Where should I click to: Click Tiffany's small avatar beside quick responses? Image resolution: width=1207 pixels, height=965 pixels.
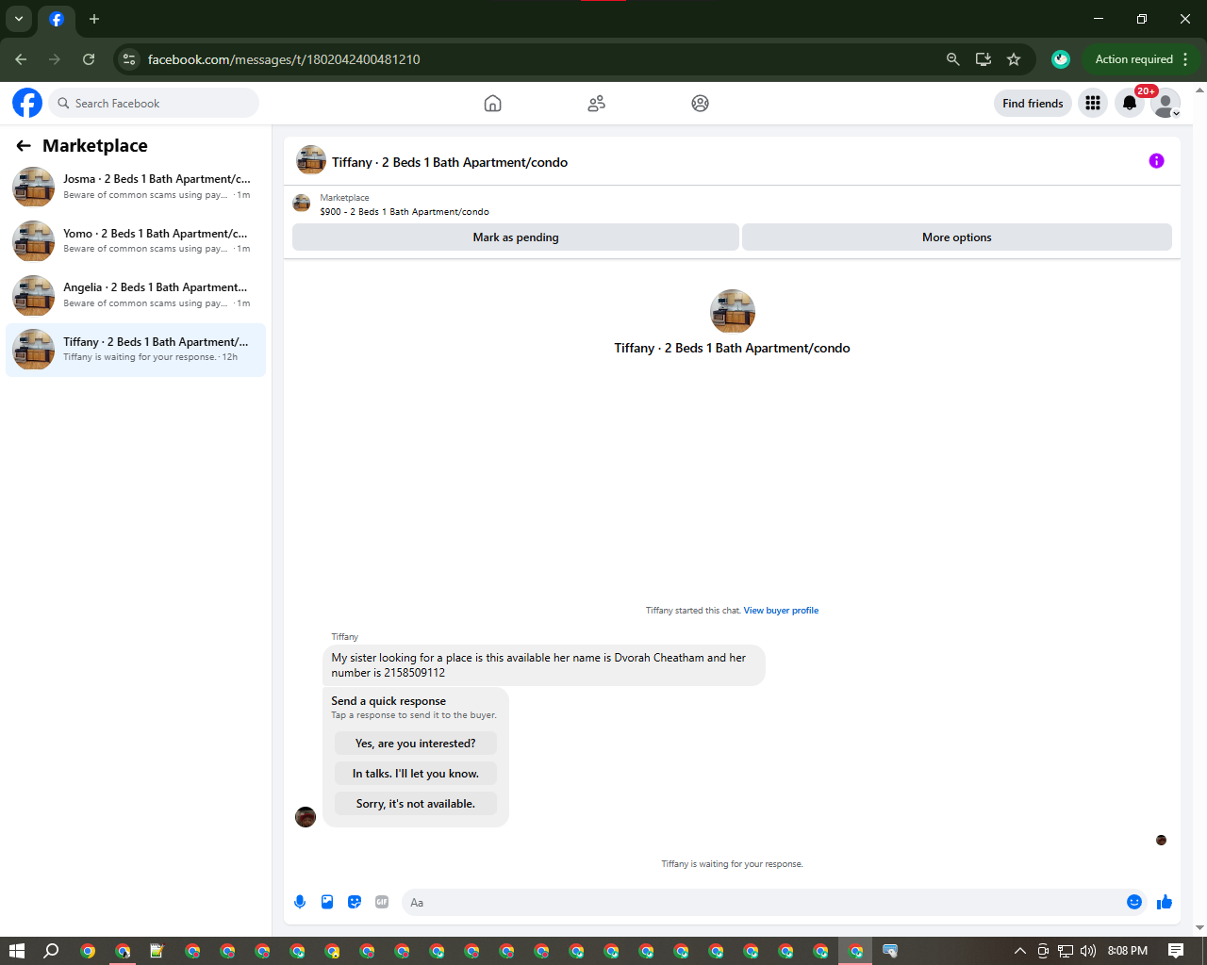[x=306, y=817]
